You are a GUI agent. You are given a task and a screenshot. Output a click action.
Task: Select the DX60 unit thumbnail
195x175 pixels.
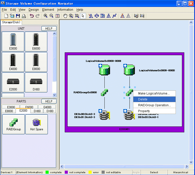36,83
